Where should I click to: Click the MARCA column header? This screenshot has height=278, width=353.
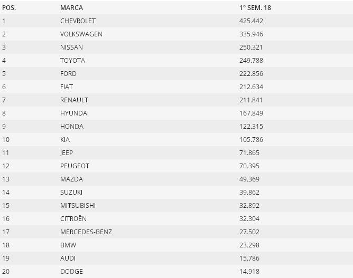point(71,8)
